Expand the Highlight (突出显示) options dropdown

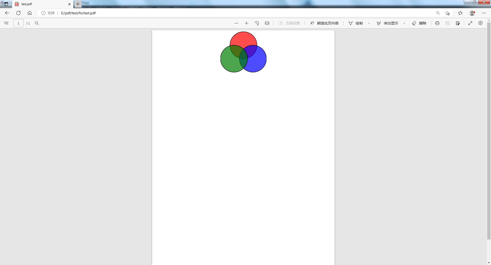pyautogui.click(x=404, y=23)
